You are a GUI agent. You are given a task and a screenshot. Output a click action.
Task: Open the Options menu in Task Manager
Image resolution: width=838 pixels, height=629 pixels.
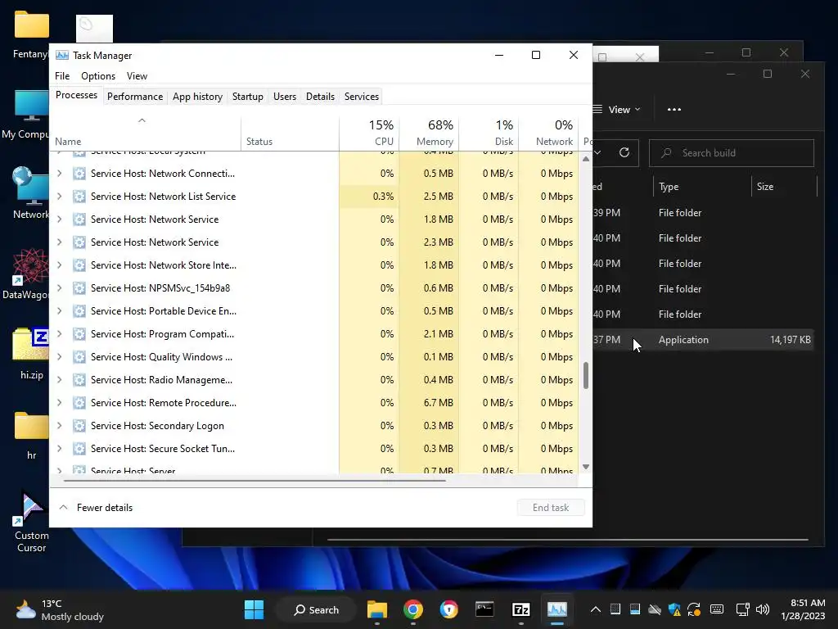(98, 76)
